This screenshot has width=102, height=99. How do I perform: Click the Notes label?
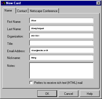[11, 66]
